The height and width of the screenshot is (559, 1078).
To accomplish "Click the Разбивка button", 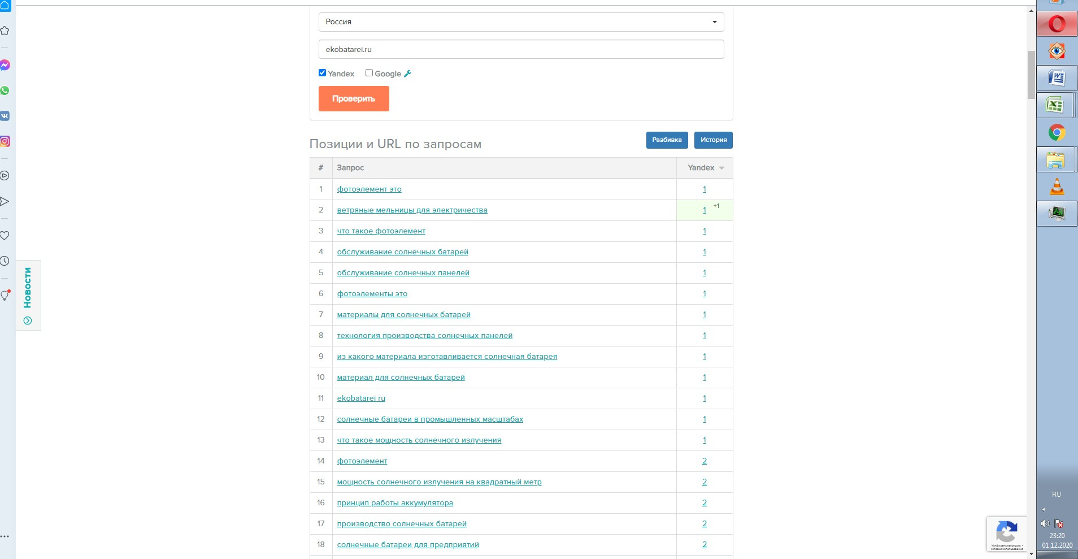I will point(667,140).
